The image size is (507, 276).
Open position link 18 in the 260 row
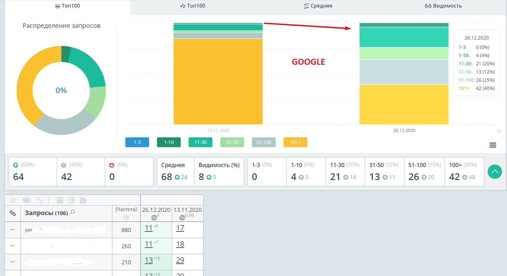coord(180,244)
